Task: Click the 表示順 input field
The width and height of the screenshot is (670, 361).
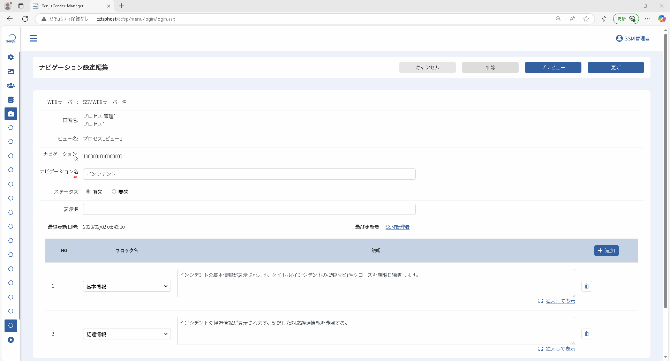Action: pos(249,209)
